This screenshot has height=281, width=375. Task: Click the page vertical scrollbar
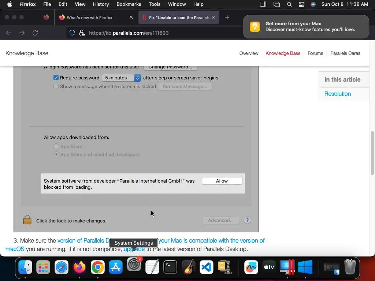(372, 153)
